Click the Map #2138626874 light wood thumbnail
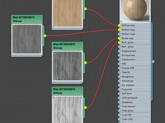Image resolution: width=165 pixels, height=123 pixels. click(x=67, y=110)
